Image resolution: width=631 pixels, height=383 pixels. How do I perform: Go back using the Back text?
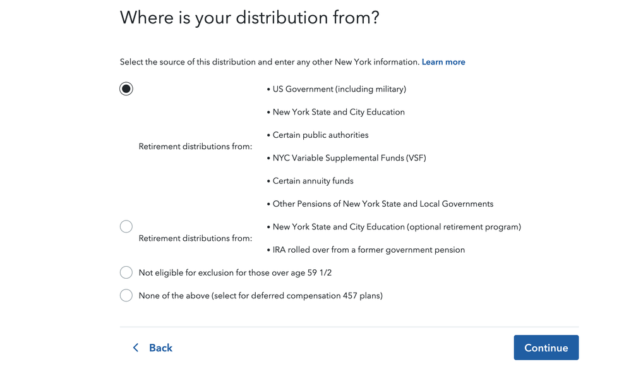click(160, 348)
